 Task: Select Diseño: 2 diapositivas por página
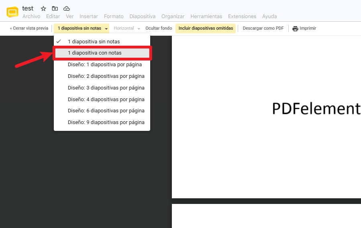tap(102, 76)
